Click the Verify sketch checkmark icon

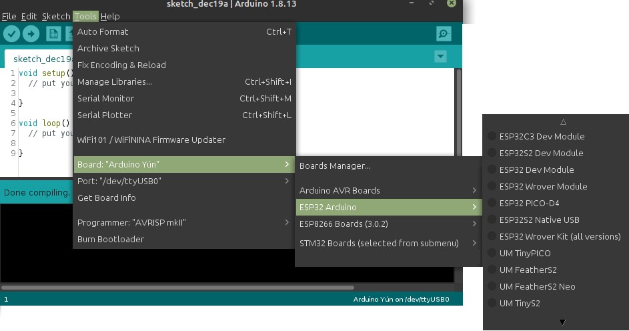[12, 34]
